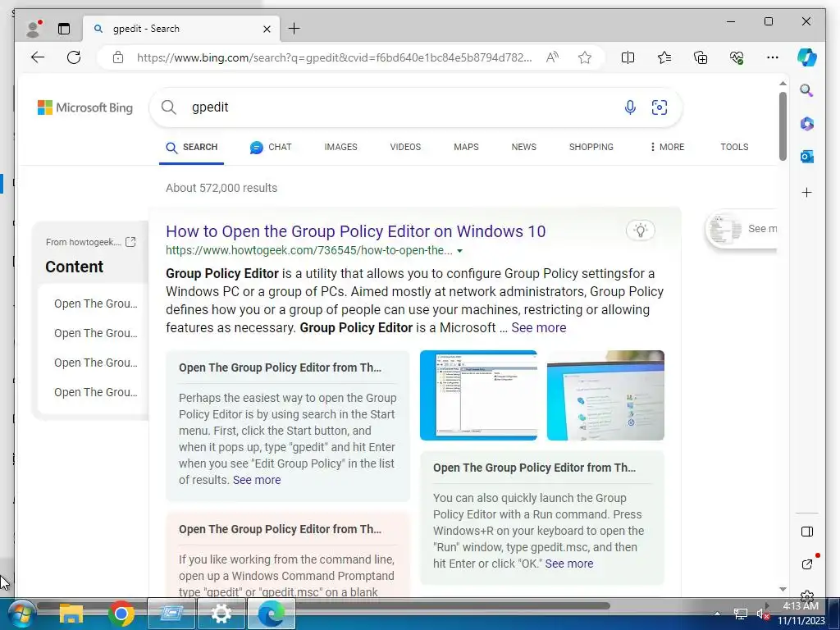
Task: Close the gpedit - Search tab
Action: point(267,29)
